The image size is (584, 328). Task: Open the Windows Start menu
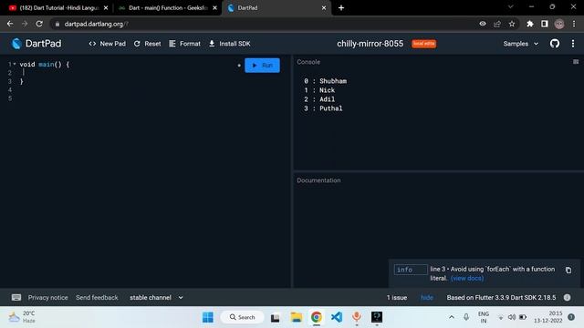(208, 317)
